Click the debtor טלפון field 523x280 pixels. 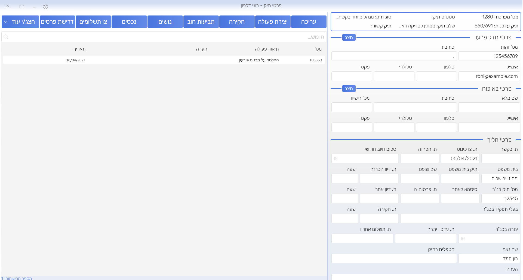point(436,76)
